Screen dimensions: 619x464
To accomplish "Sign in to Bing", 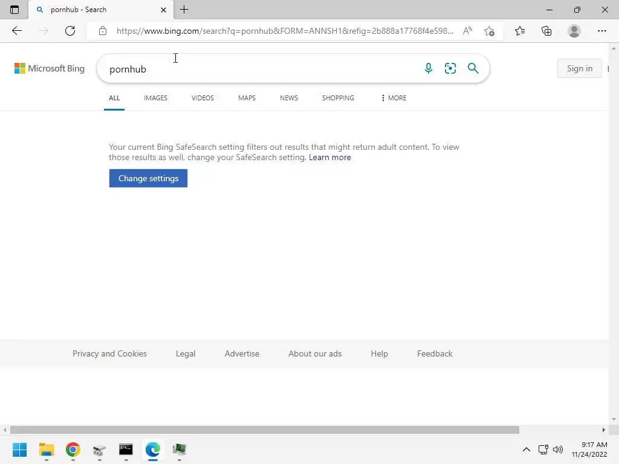I will [580, 68].
